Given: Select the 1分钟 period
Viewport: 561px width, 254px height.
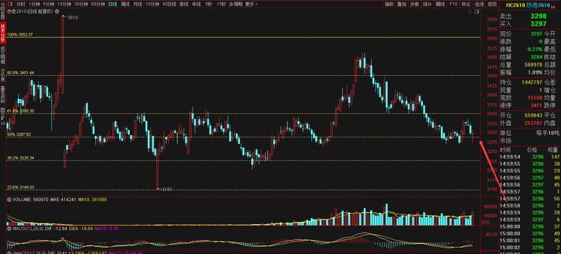Looking at the screenshot, I should pos(34,5).
